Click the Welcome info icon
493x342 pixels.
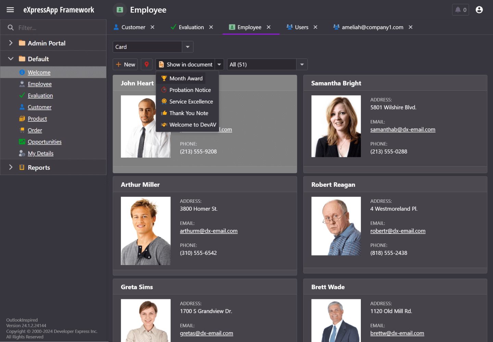coord(22,72)
